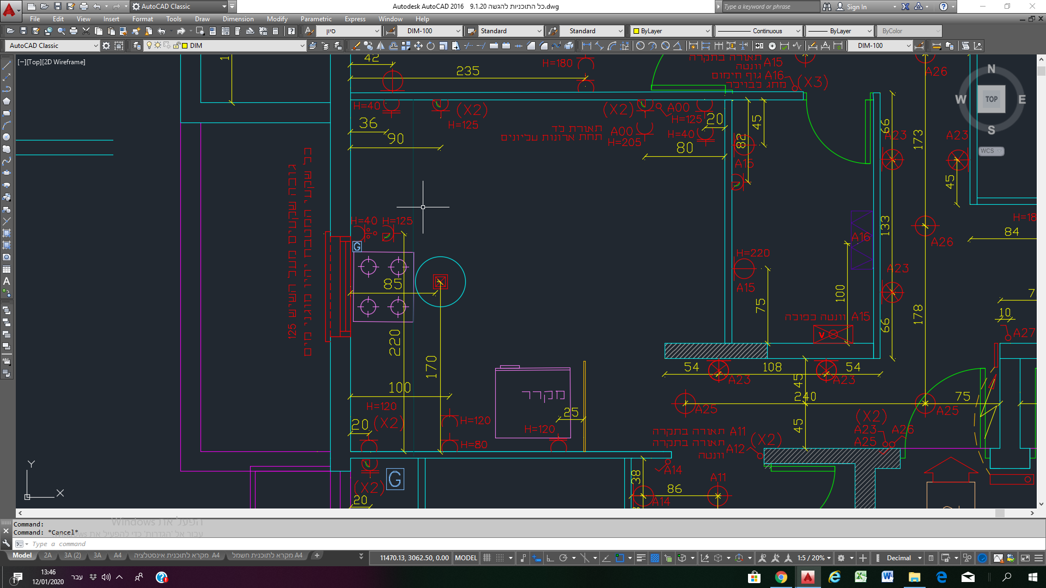Image resolution: width=1046 pixels, height=588 pixels.
Task: Open Microsoft Word from taskbar
Action: tap(887, 577)
